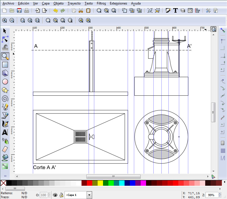Choose the Text tool (A) in the toolbox
Screen dimensions: 227x199
[5, 132]
